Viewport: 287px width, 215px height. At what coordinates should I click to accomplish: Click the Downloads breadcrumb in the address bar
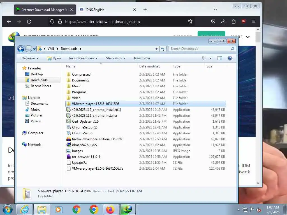point(69,49)
